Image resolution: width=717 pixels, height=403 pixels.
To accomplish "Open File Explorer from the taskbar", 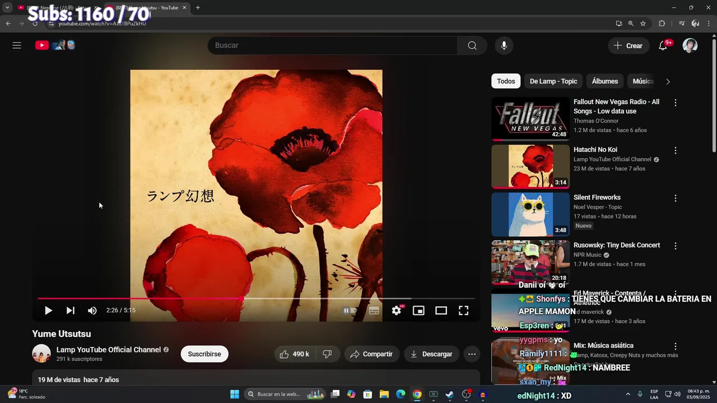I will point(384,394).
